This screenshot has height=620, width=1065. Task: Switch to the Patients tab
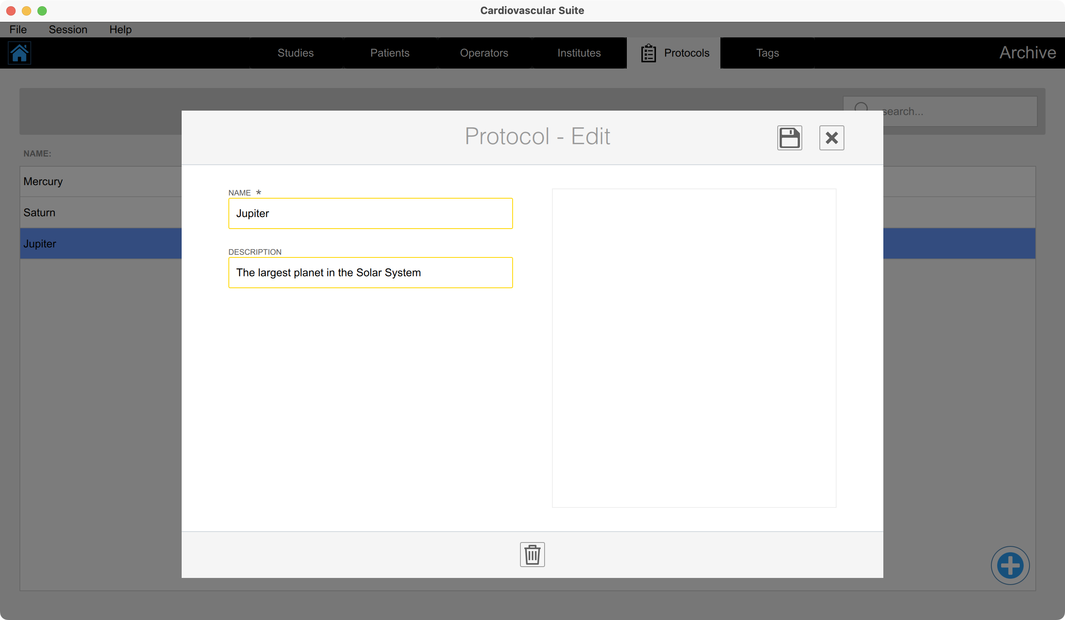(390, 52)
